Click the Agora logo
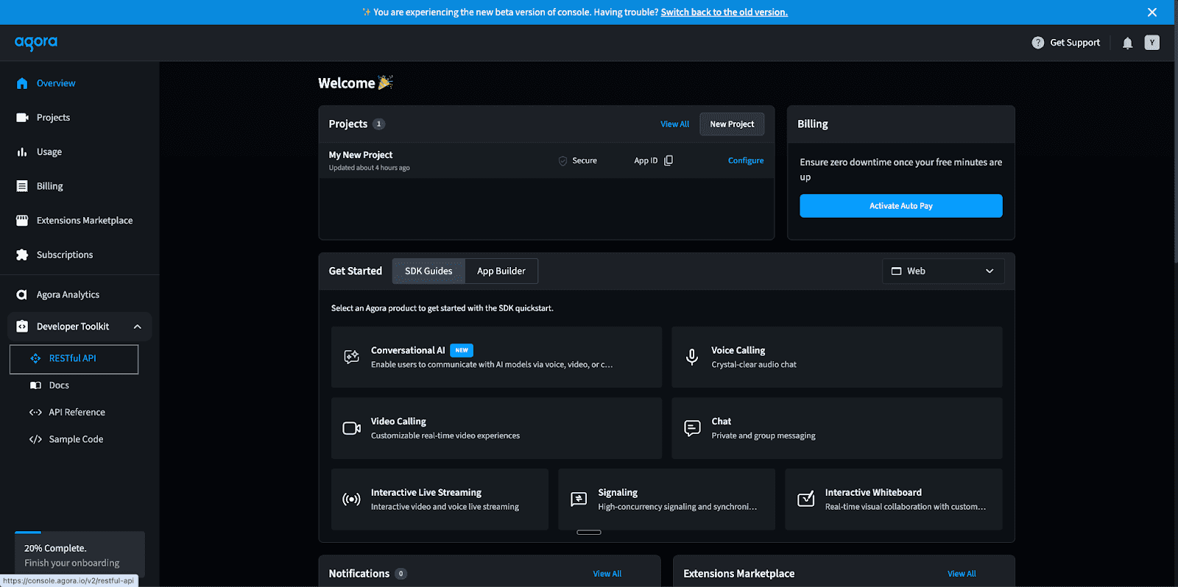 coord(36,43)
